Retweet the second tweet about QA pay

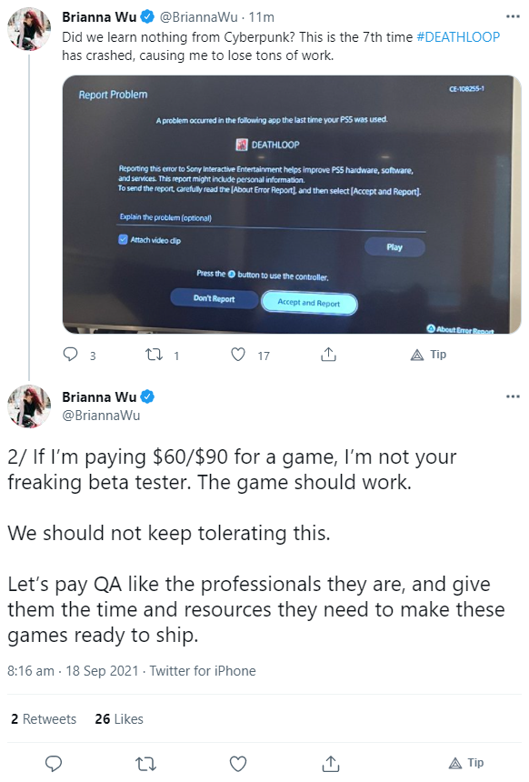click(145, 764)
